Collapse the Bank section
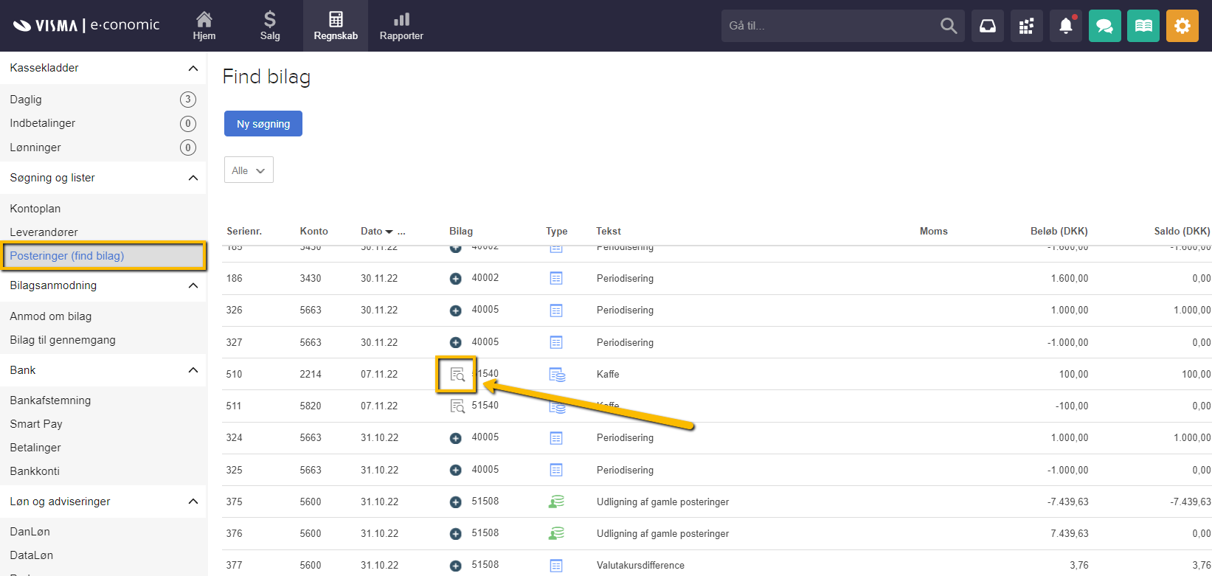This screenshot has width=1212, height=576. [x=193, y=370]
